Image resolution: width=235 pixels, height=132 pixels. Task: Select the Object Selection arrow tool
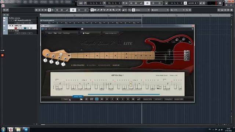(x=92, y=10)
